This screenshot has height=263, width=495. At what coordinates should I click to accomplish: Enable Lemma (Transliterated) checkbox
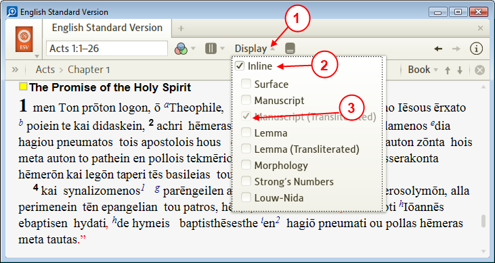click(x=246, y=149)
